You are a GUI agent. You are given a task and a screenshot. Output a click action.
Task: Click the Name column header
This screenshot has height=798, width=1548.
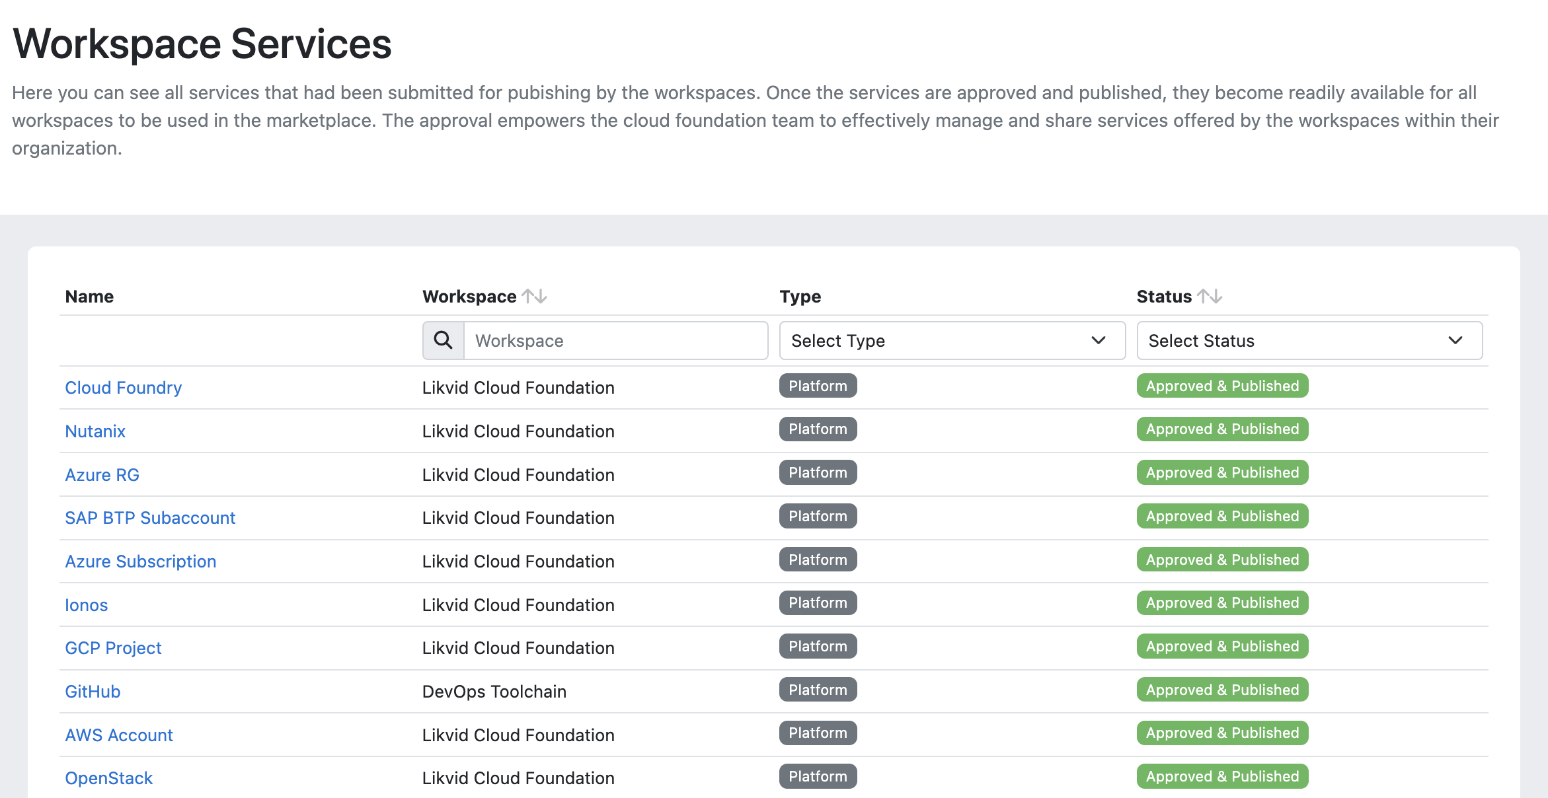[x=89, y=297]
